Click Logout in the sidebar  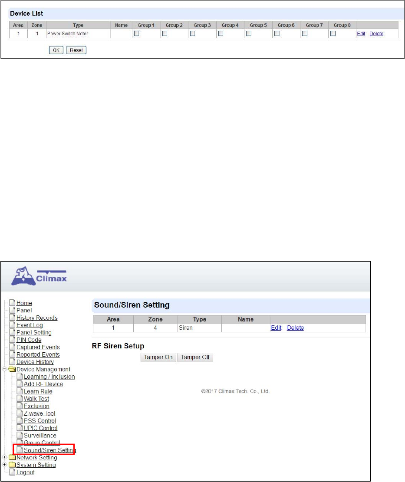tap(25, 472)
